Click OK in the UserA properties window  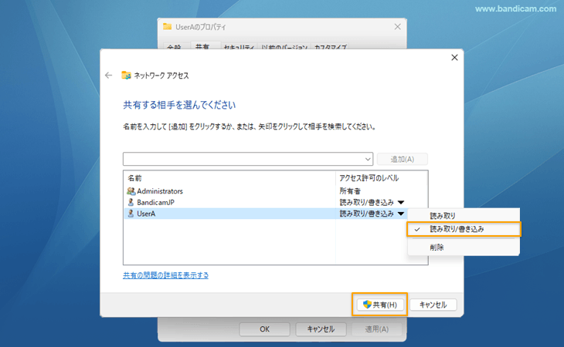point(265,329)
